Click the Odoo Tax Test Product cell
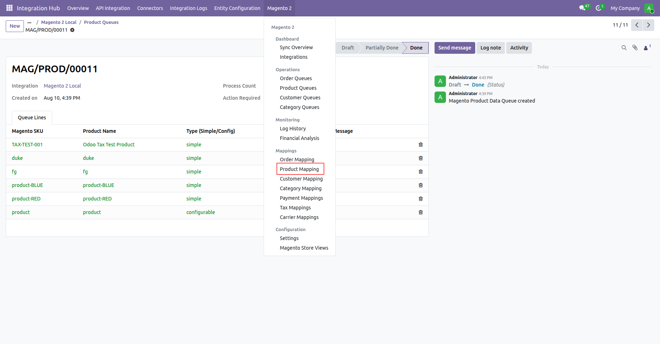660x344 pixels. [109, 145]
